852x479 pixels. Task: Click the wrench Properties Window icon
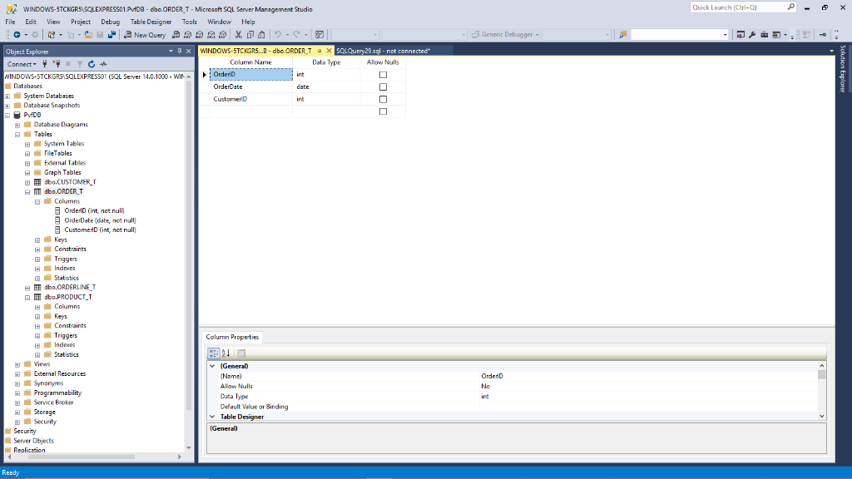click(x=752, y=35)
